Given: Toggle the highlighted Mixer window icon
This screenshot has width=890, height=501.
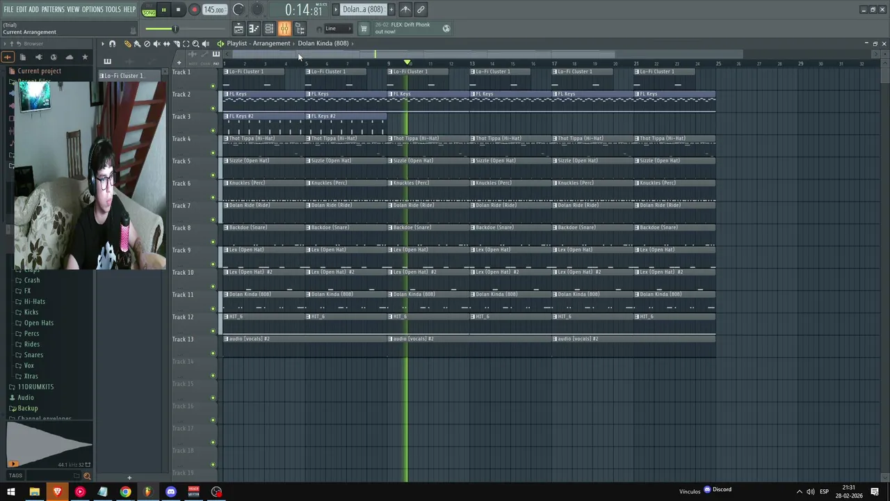Looking at the screenshot, I should click(284, 29).
